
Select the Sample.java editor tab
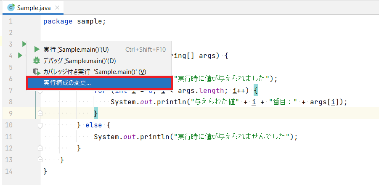33,8
